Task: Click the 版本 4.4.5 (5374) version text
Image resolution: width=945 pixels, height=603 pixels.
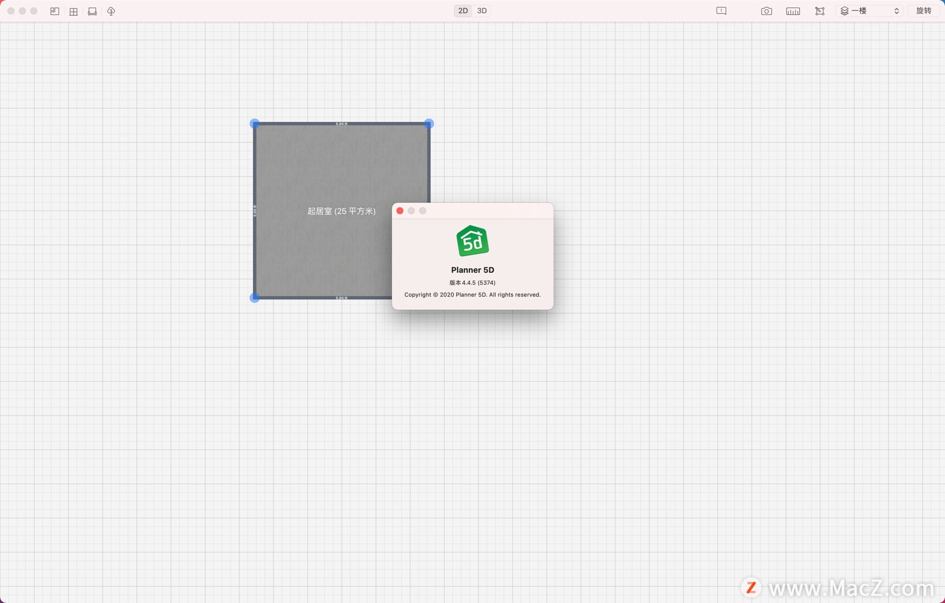Action: (473, 282)
